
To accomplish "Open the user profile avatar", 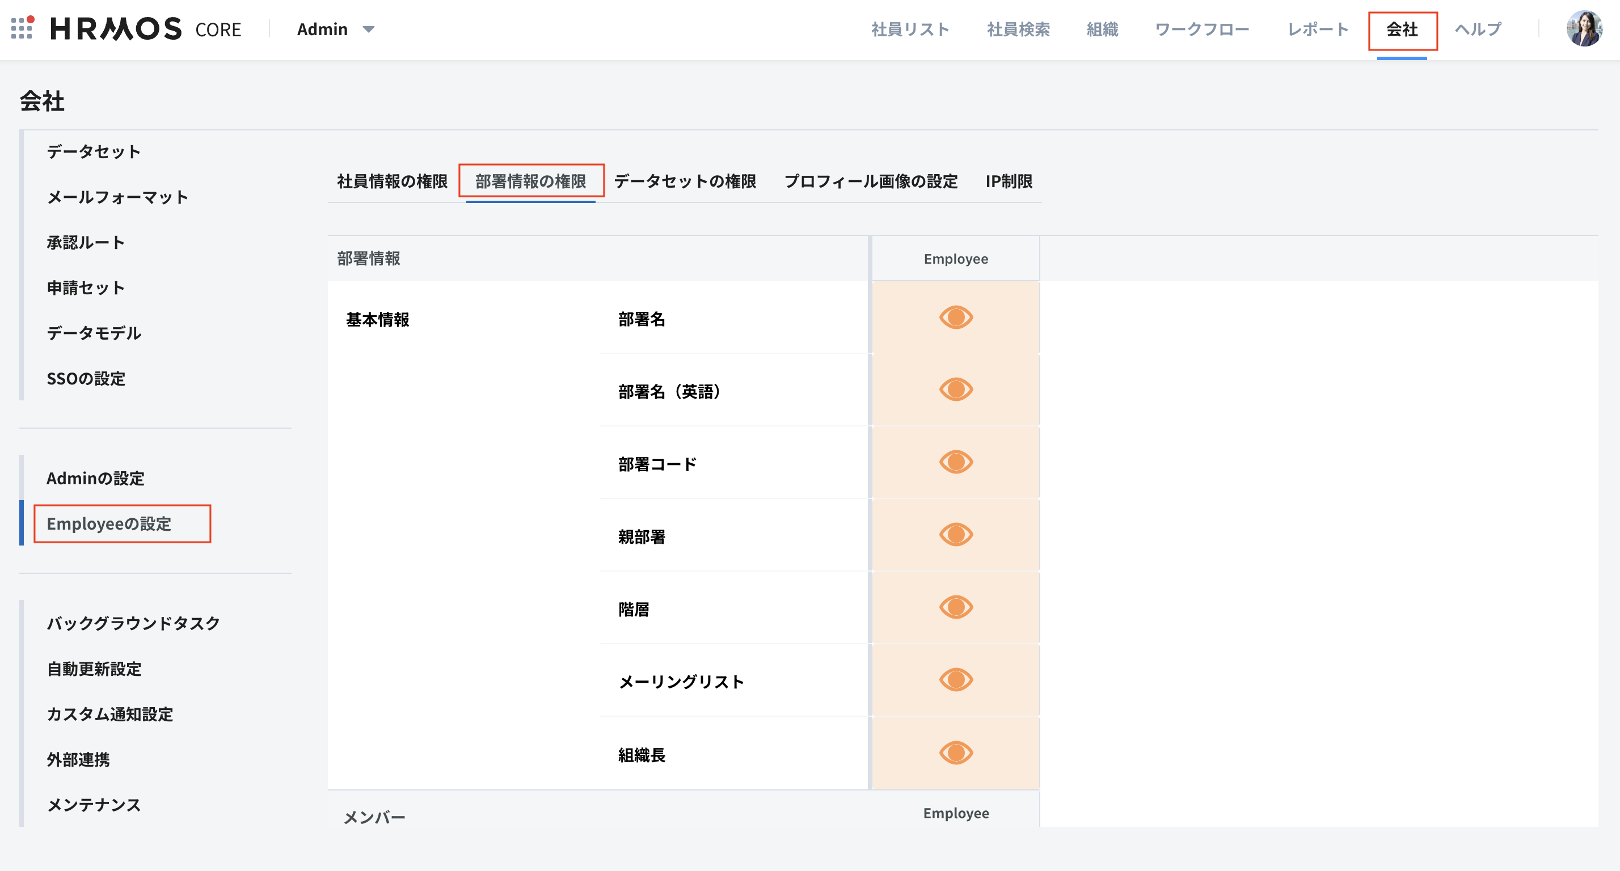I will click(x=1584, y=29).
